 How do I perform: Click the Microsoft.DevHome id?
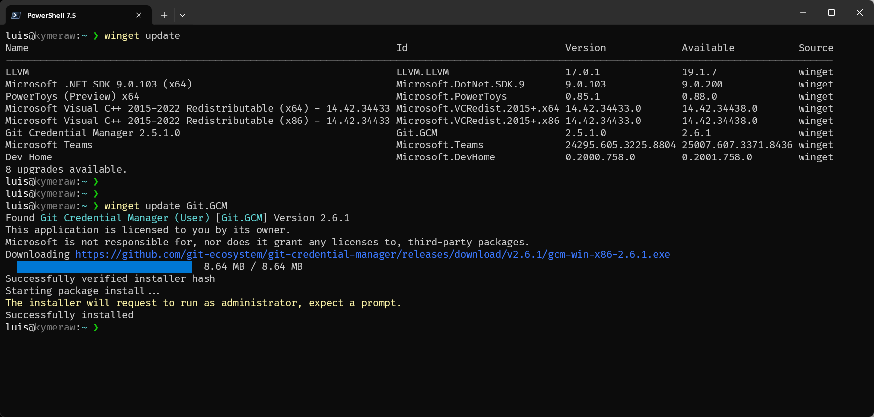click(446, 157)
